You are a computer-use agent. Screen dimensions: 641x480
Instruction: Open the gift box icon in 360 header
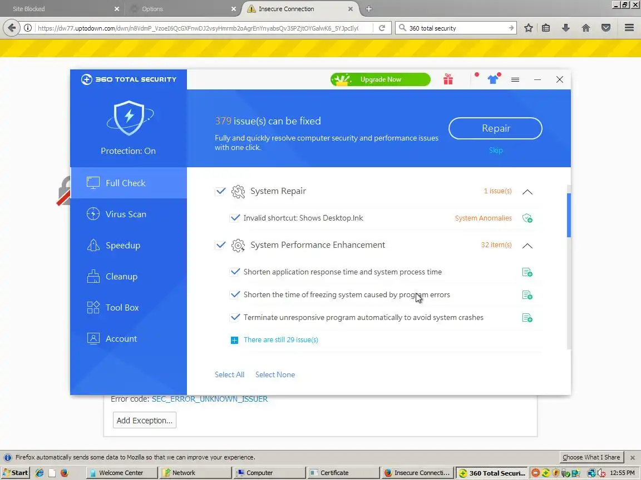tap(448, 79)
